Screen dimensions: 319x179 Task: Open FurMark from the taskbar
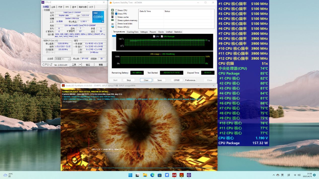(x=181, y=175)
